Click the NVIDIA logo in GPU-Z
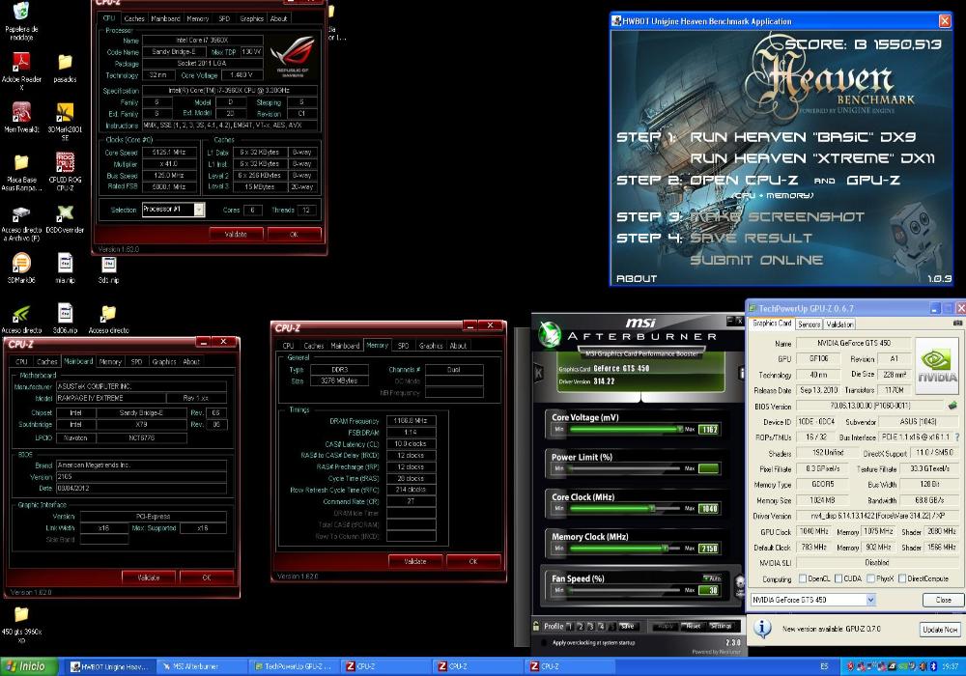The height and width of the screenshot is (676, 966). tap(936, 364)
